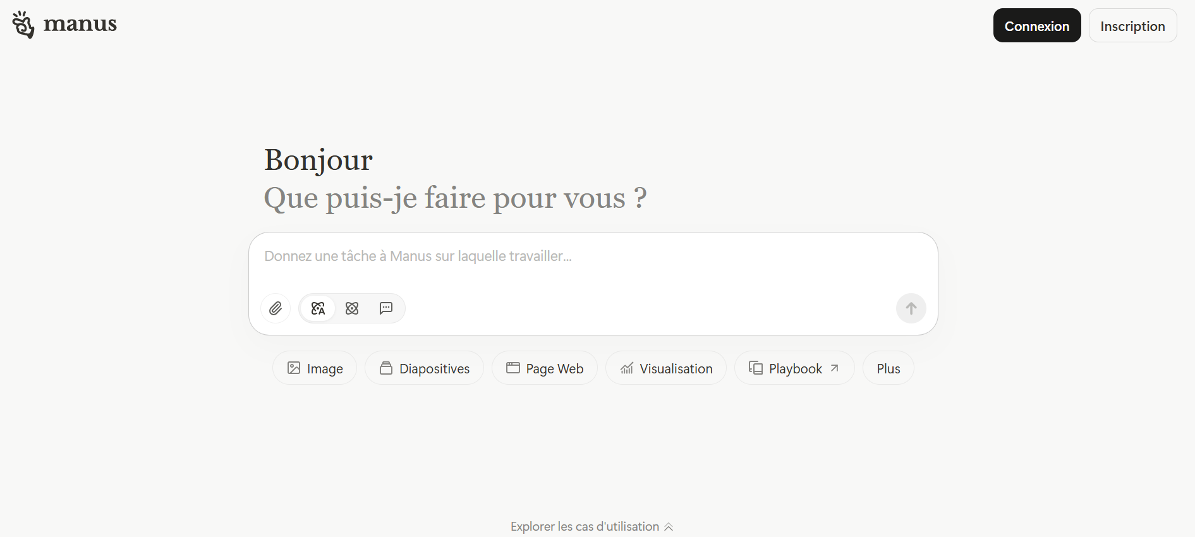
Task: Click the Manus hand logo icon
Action: click(x=23, y=25)
